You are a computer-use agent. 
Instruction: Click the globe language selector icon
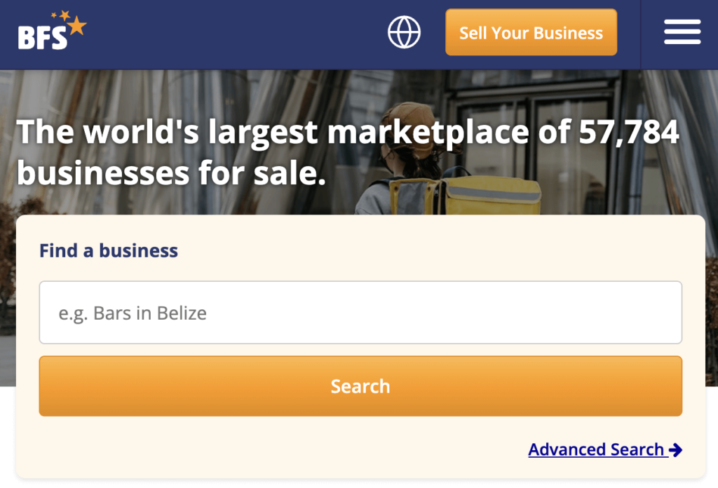click(404, 32)
